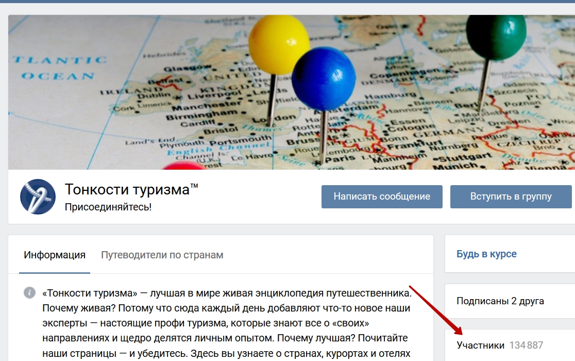The height and width of the screenshot is (361, 575).
Task: Click the 134 887 members count
Action: 526,345
